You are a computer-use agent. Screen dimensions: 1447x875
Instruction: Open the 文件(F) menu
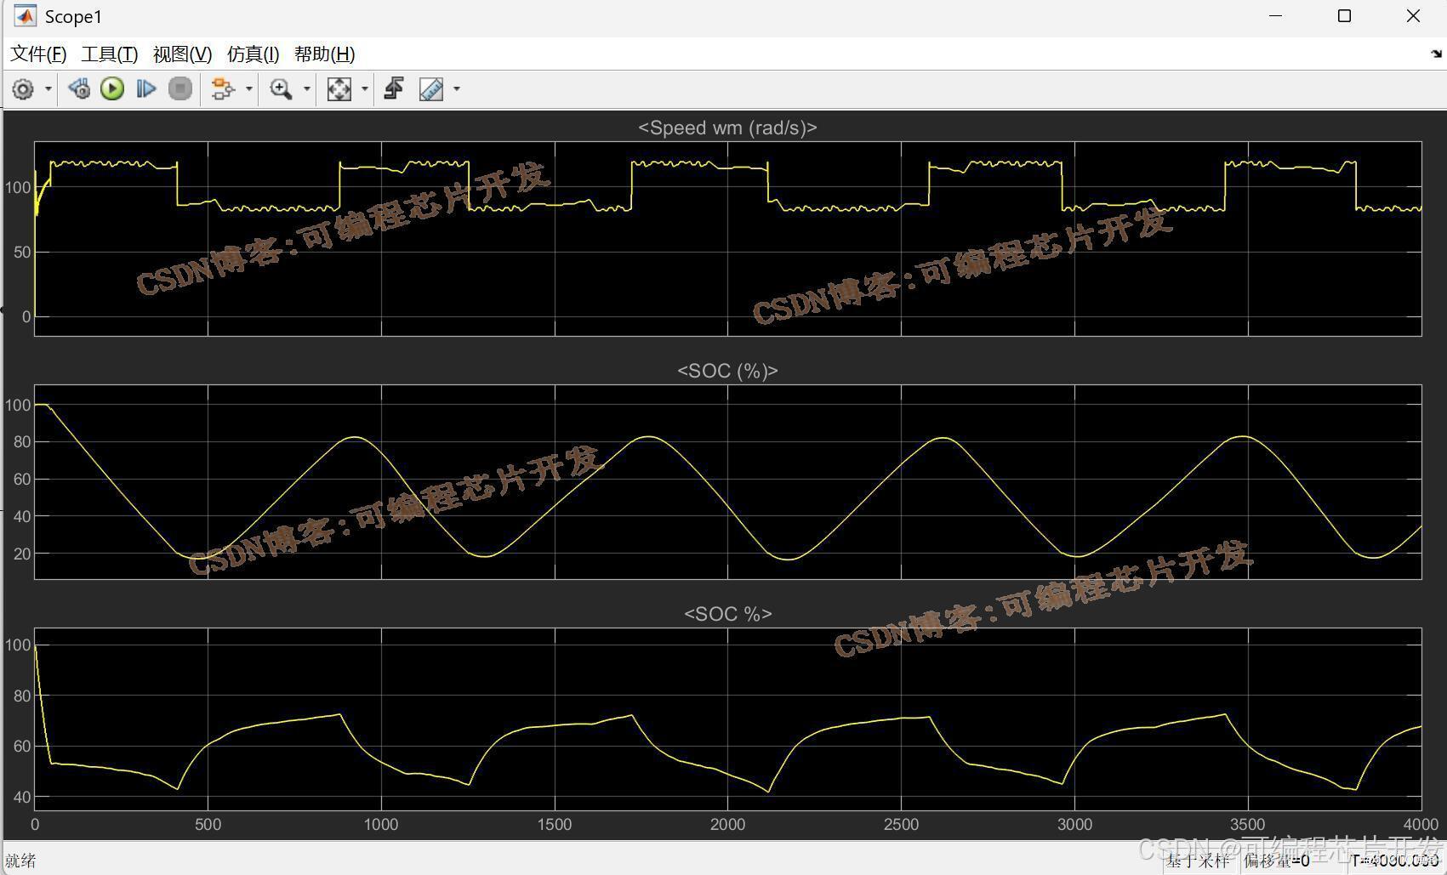38,54
